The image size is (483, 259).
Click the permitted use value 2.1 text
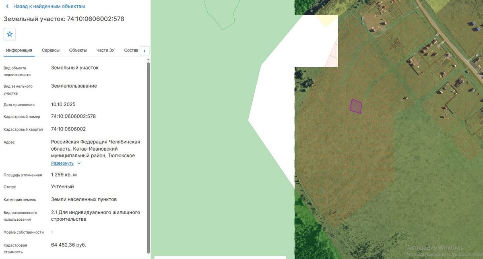(95, 215)
